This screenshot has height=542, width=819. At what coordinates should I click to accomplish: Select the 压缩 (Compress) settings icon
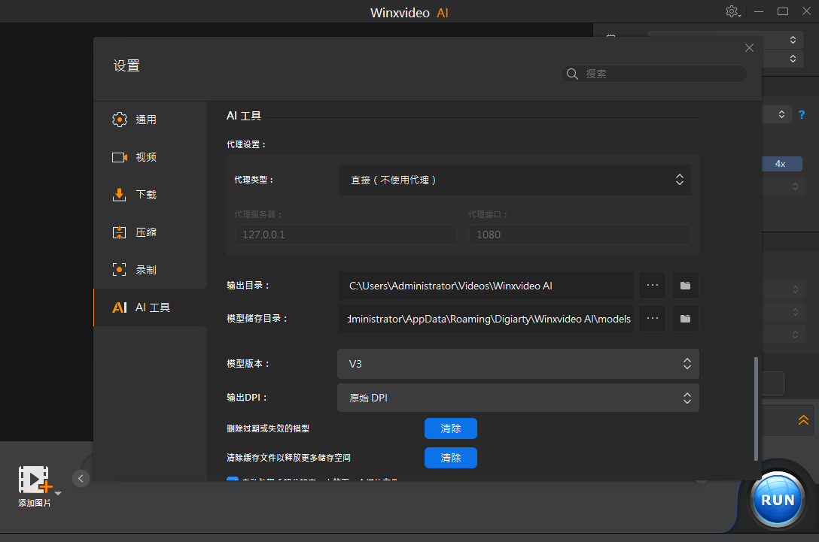[x=119, y=232]
